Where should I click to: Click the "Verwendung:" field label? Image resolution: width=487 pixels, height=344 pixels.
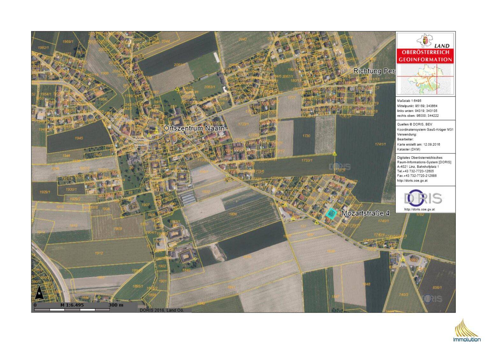point(407,134)
